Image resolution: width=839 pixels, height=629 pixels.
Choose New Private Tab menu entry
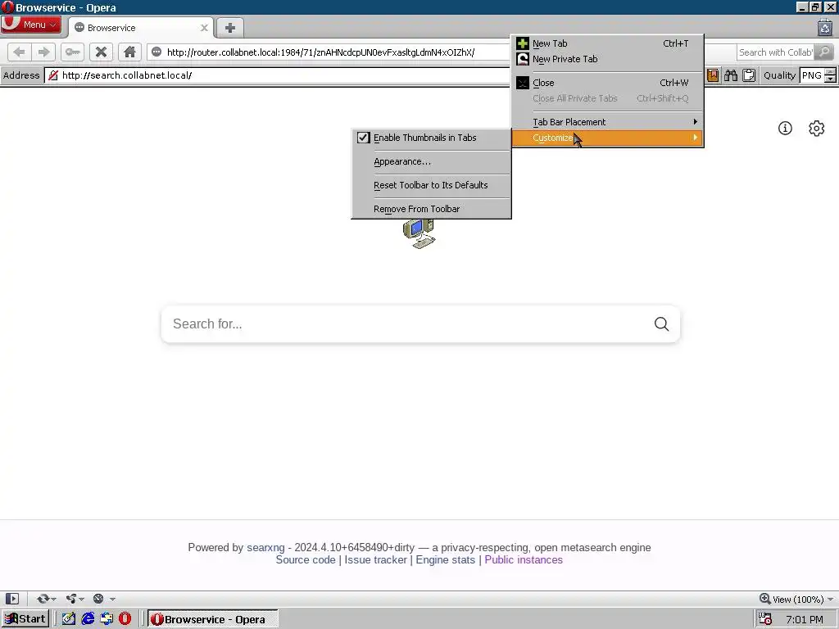(x=607, y=59)
